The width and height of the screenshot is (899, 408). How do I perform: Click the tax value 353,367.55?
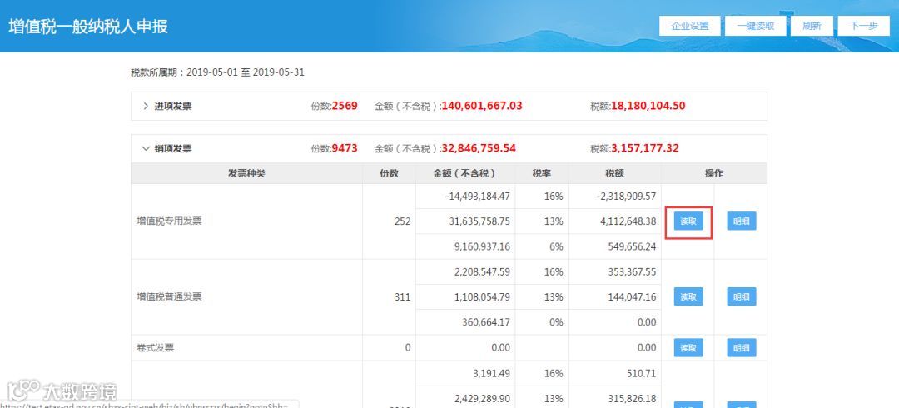pyautogui.click(x=633, y=272)
